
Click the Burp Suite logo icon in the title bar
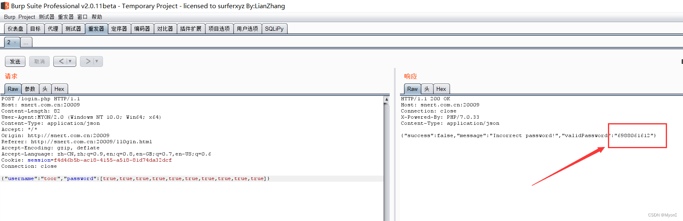pyautogui.click(x=5, y=6)
